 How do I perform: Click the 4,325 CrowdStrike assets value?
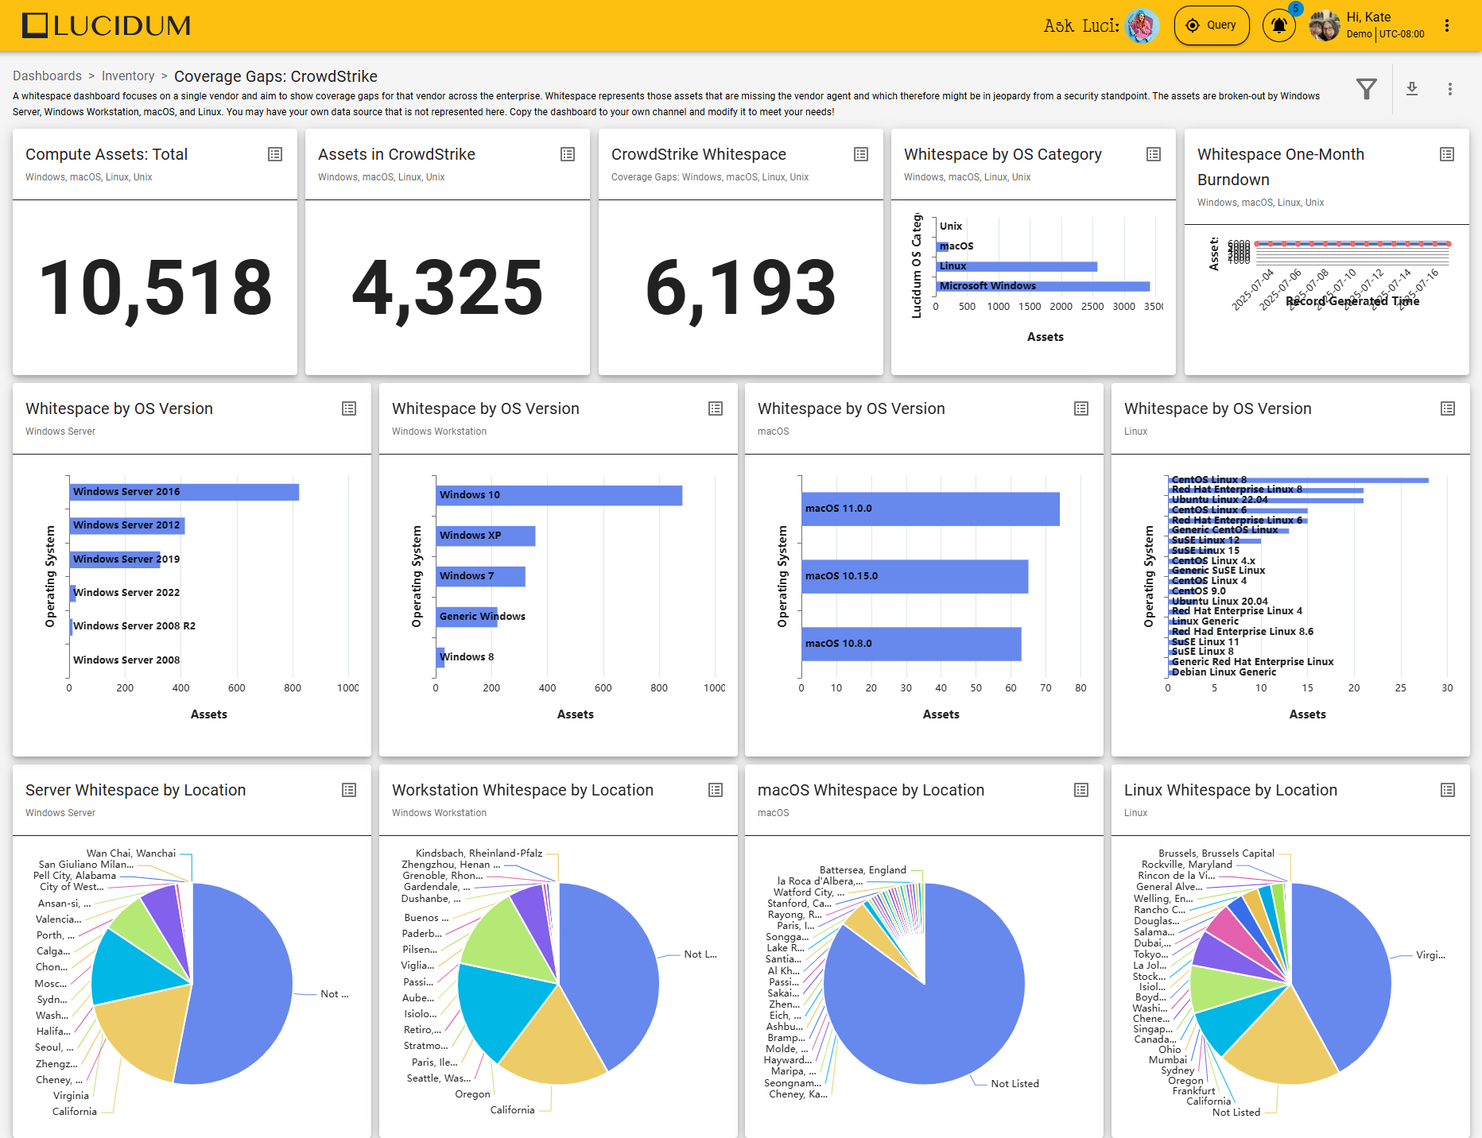(448, 288)
